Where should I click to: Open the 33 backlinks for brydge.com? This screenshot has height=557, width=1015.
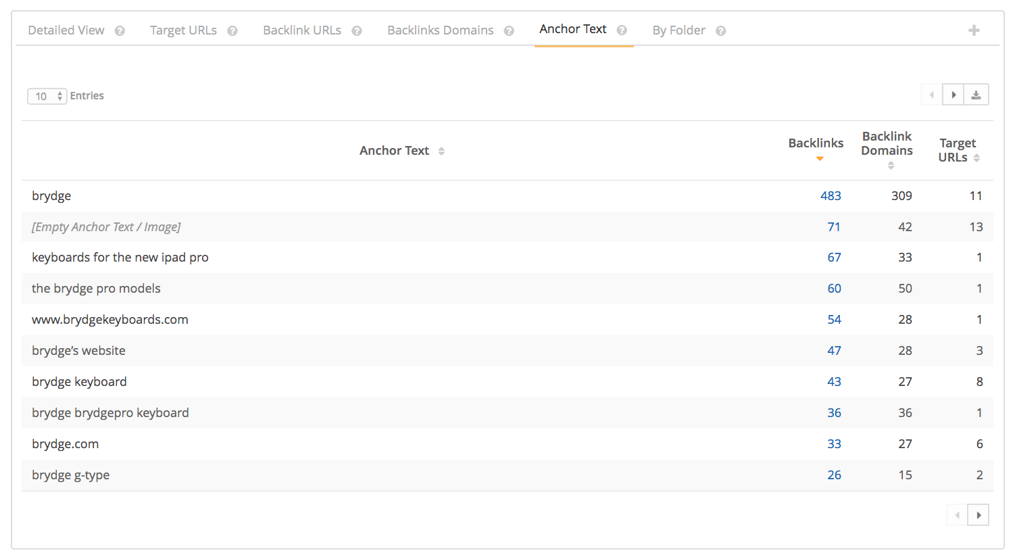point(834,444)
